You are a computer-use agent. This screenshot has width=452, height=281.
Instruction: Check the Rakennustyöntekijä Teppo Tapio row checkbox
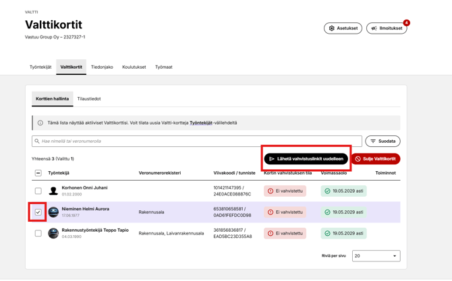point(38,233)
